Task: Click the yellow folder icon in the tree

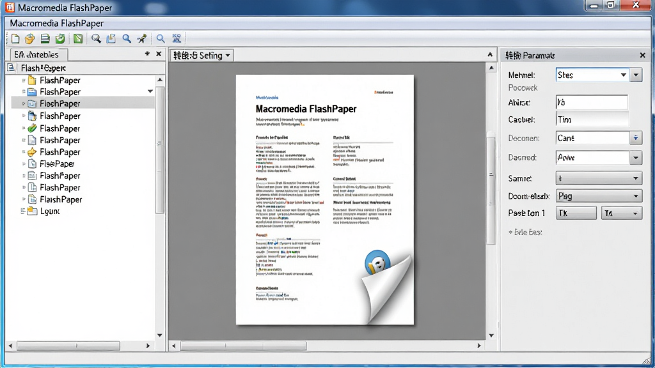Action: [x=32, y=80]
